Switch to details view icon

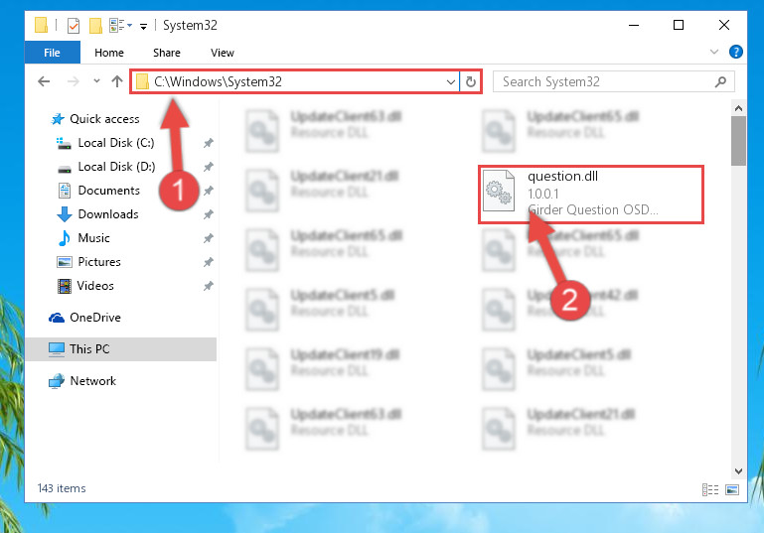tap(710, 490)
